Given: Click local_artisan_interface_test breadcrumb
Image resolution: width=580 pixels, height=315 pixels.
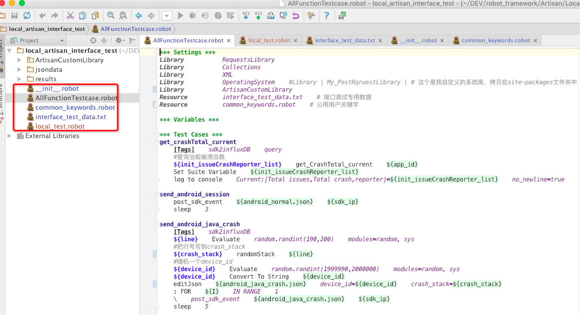Looking at the screenshot, I should 46,29.
